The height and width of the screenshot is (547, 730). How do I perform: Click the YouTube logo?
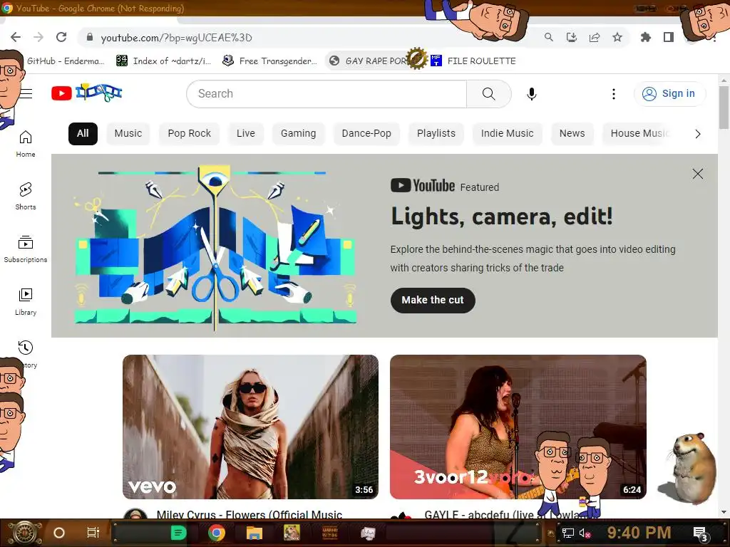point(87,93)
